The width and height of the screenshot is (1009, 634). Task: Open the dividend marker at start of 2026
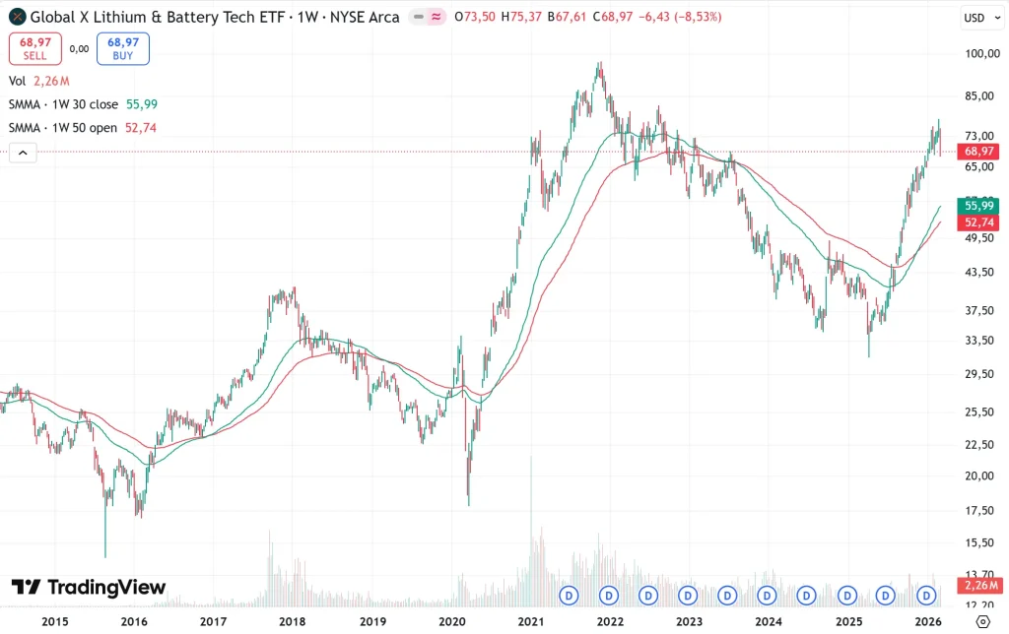tap(926, 596)
